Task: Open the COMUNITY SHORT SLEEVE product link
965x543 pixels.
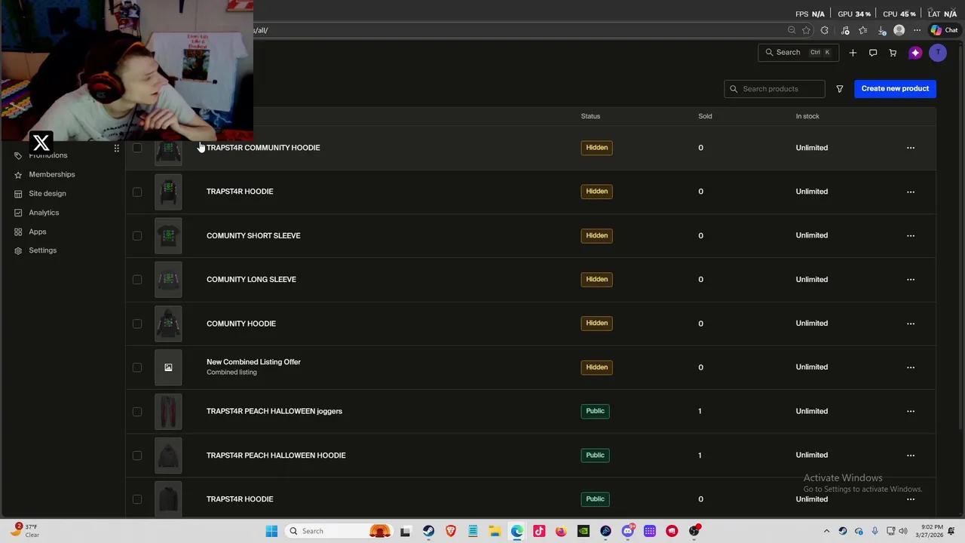Action: coord(253,235)
